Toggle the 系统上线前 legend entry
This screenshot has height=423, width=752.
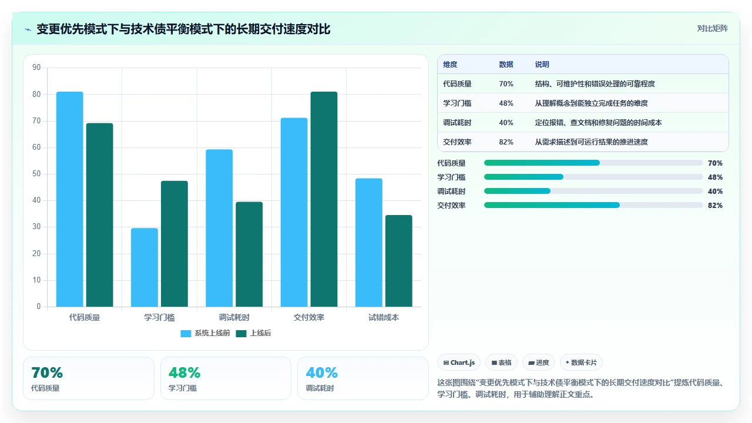(205, 333)
